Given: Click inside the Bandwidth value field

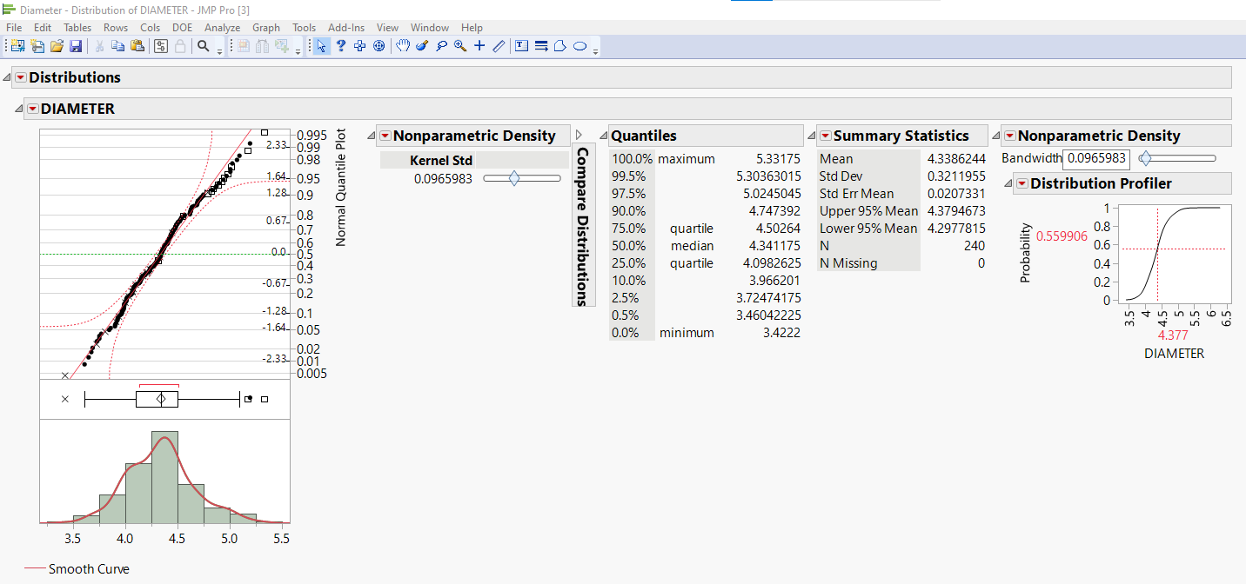Looking at the screenshot, I should pyautogui.click(x=1096, y=159).
